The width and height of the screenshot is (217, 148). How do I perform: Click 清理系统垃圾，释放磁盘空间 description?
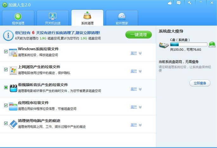(x=38, y=55)
